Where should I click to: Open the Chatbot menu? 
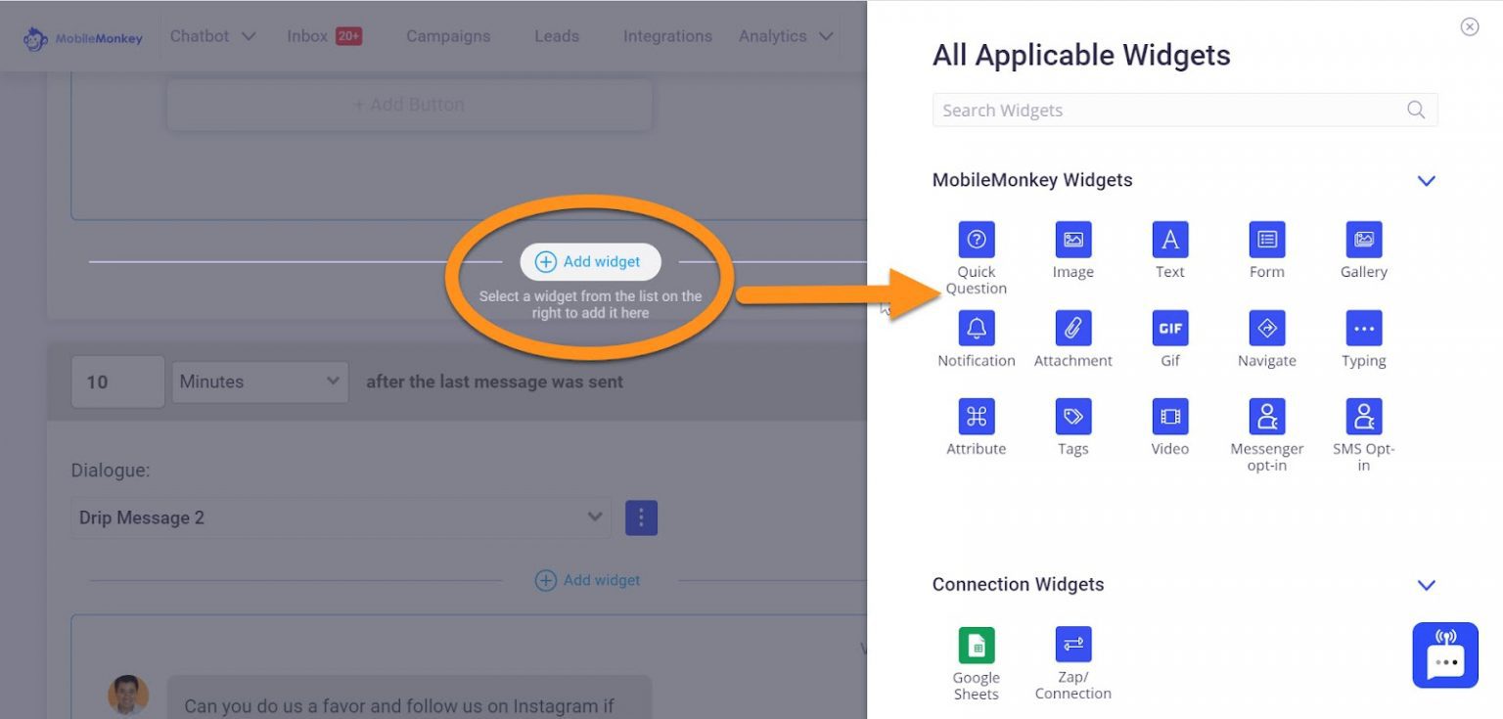(x=212, y=36)
